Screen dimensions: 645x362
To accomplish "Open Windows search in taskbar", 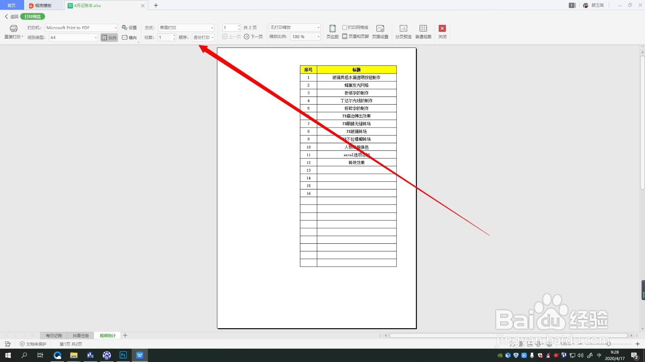I will click(24, 355).
